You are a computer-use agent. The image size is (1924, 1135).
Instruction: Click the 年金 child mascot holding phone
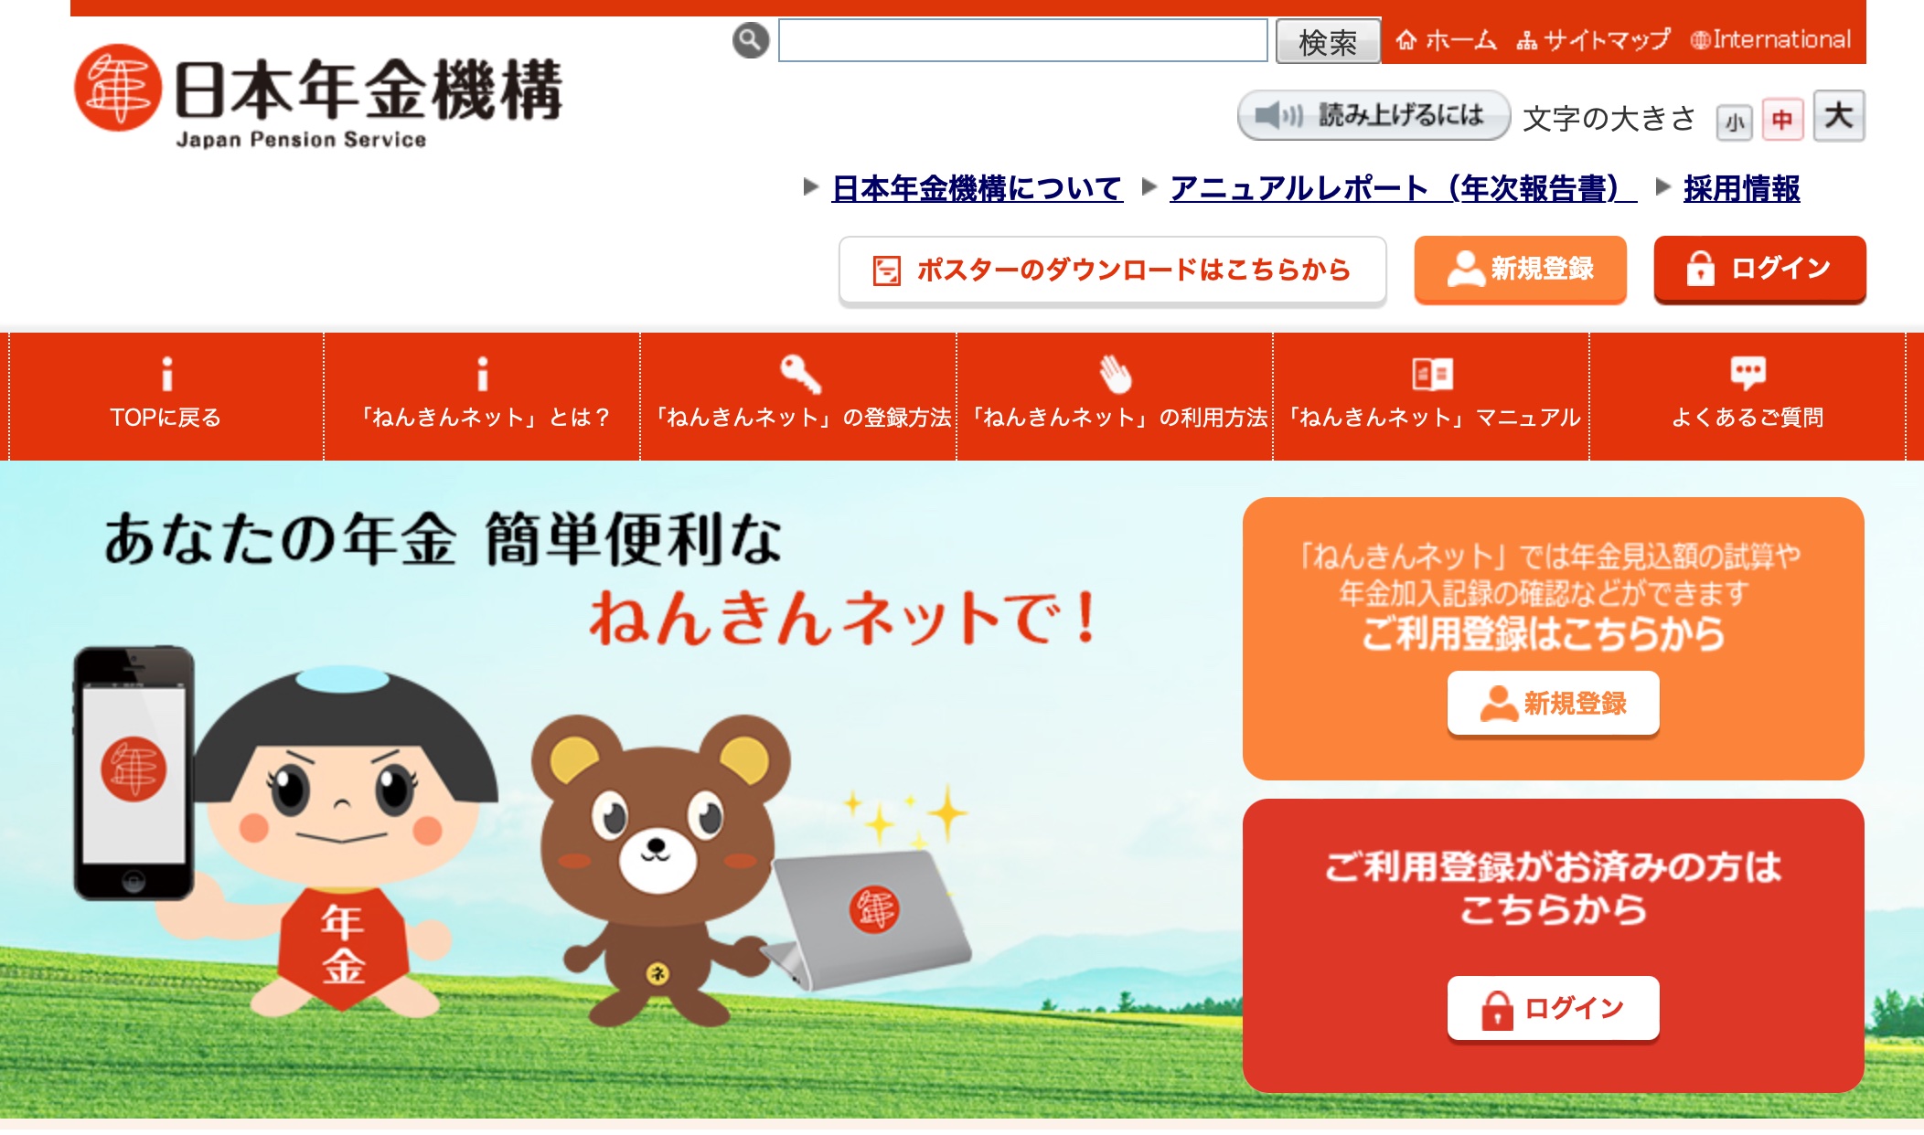pos(285,832)
